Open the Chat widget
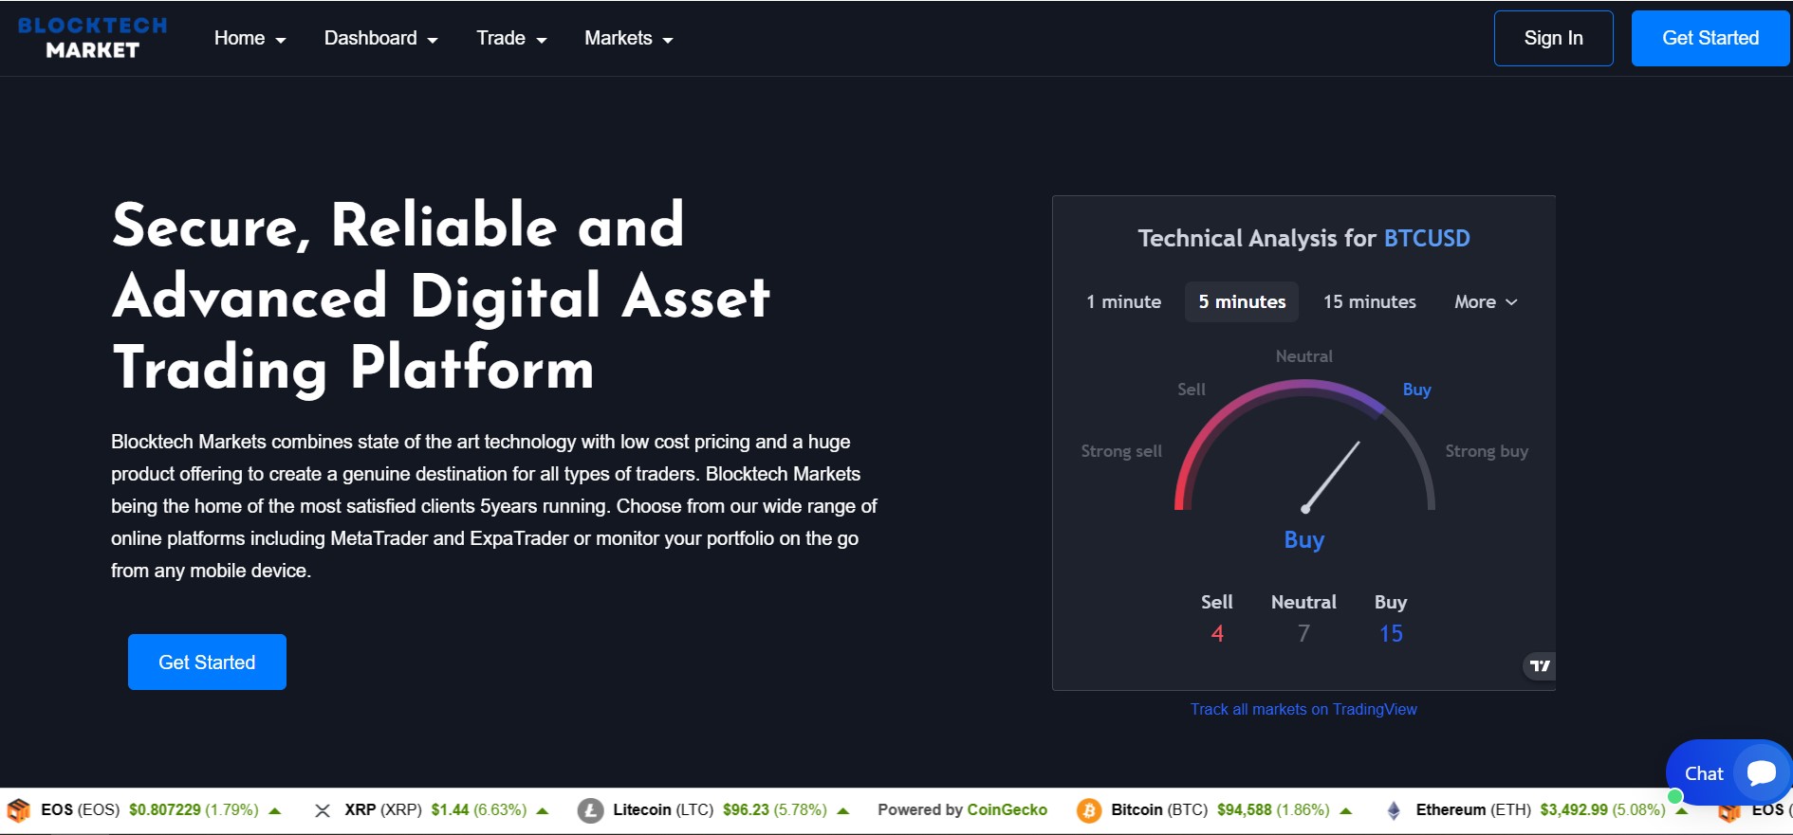 point(1728,772)
